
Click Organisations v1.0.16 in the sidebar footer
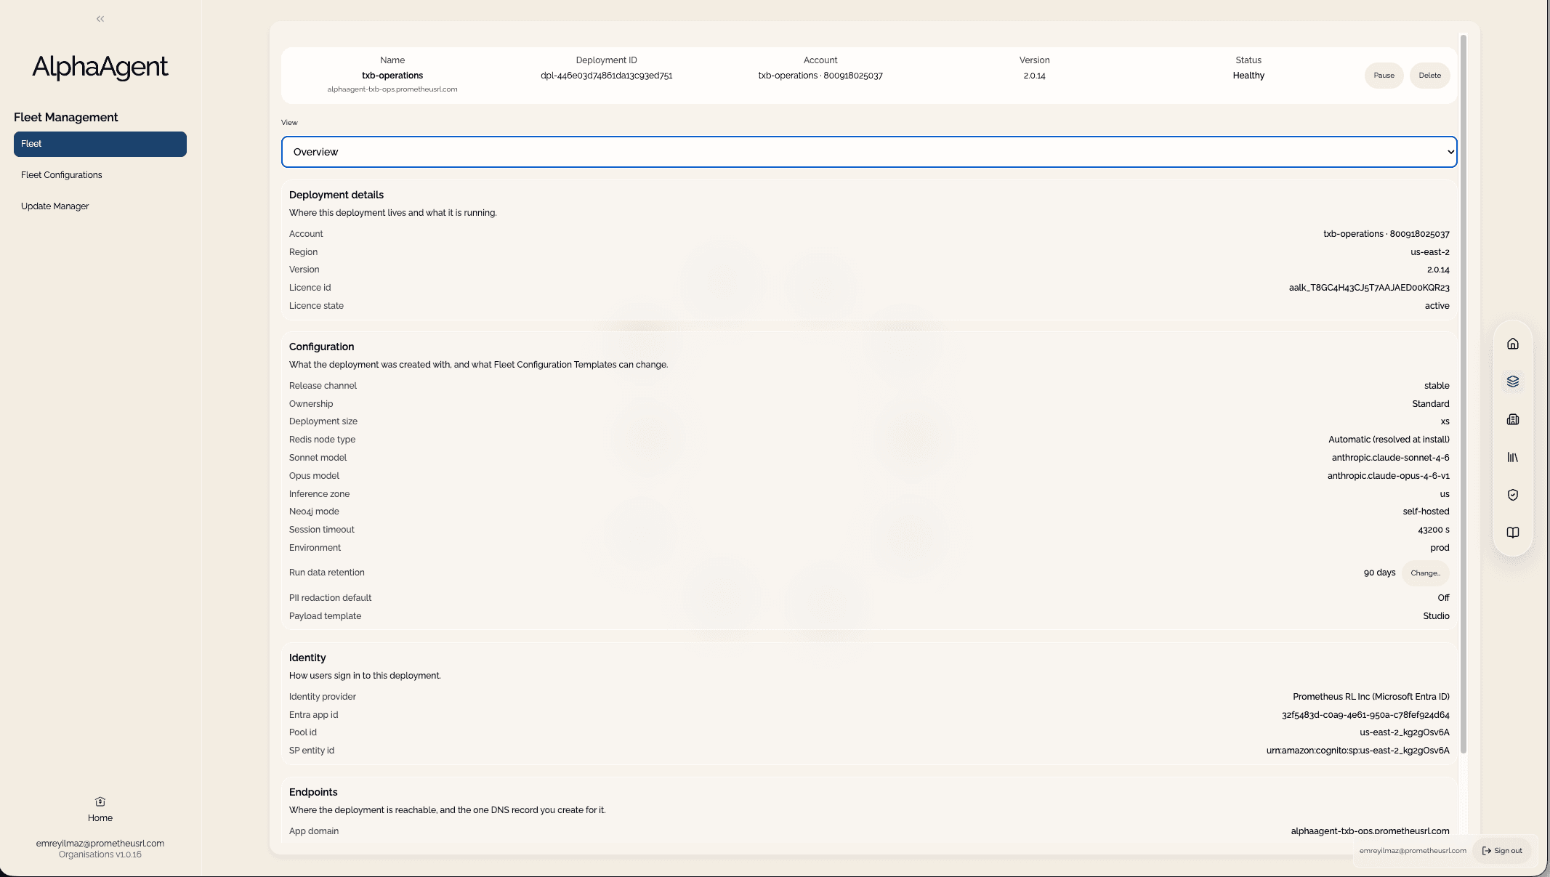[100, 854]
